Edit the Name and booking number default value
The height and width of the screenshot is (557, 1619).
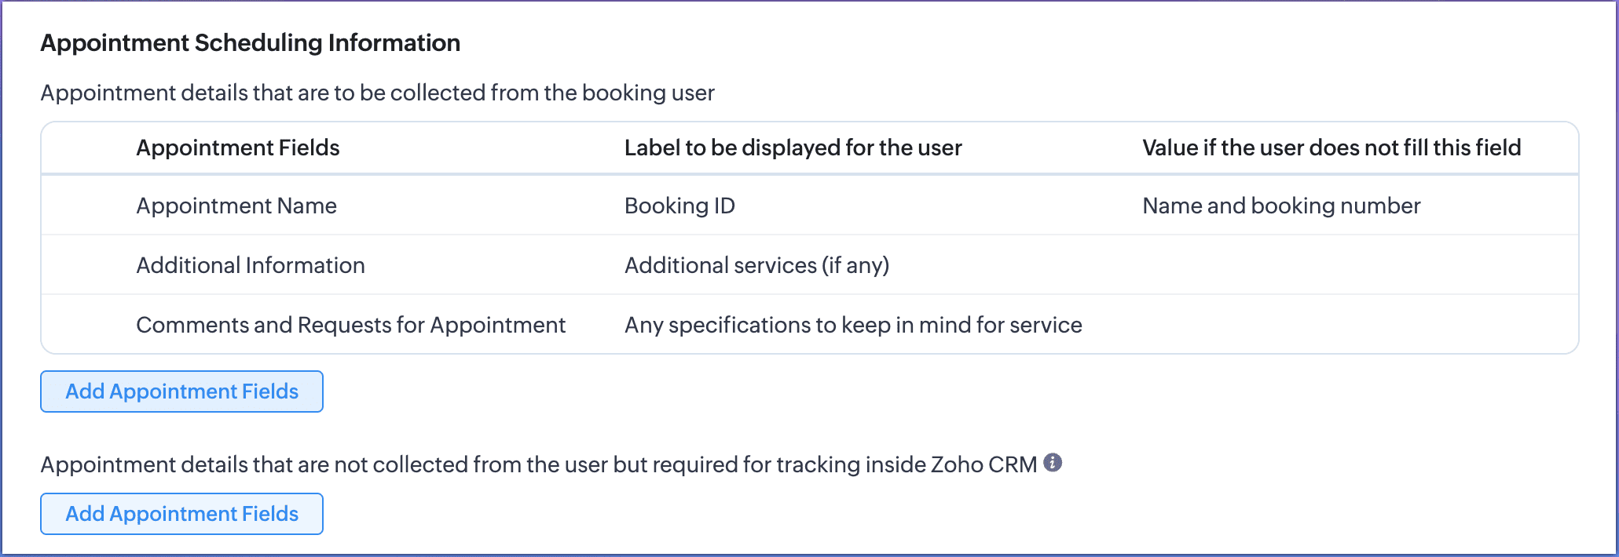pyautogui.click(x=1281, y=206)
